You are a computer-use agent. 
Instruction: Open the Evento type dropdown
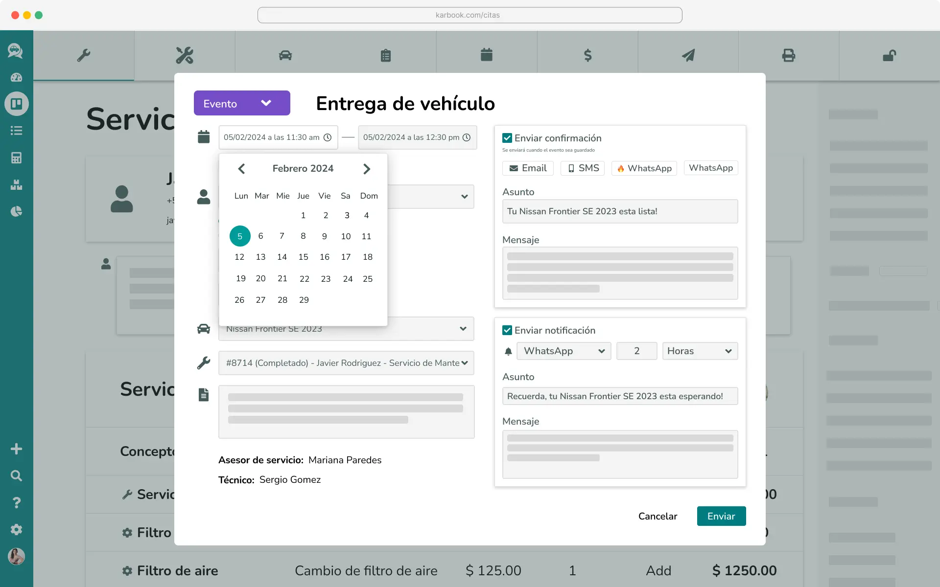pos(242,103)
